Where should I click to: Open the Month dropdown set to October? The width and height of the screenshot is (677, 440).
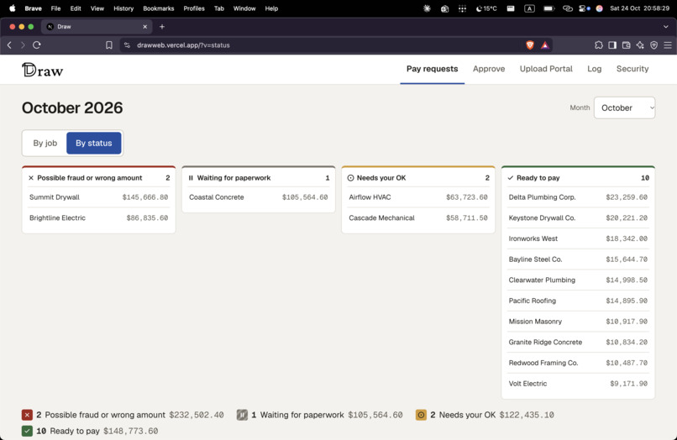point(624,108)
